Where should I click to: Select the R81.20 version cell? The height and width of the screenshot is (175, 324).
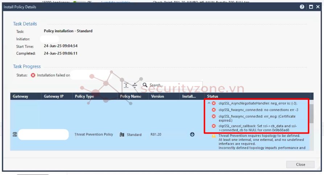click(x=156, y=134)
